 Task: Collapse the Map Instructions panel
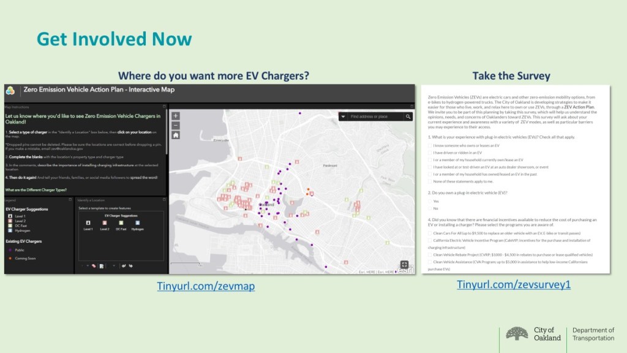point(164,107)
